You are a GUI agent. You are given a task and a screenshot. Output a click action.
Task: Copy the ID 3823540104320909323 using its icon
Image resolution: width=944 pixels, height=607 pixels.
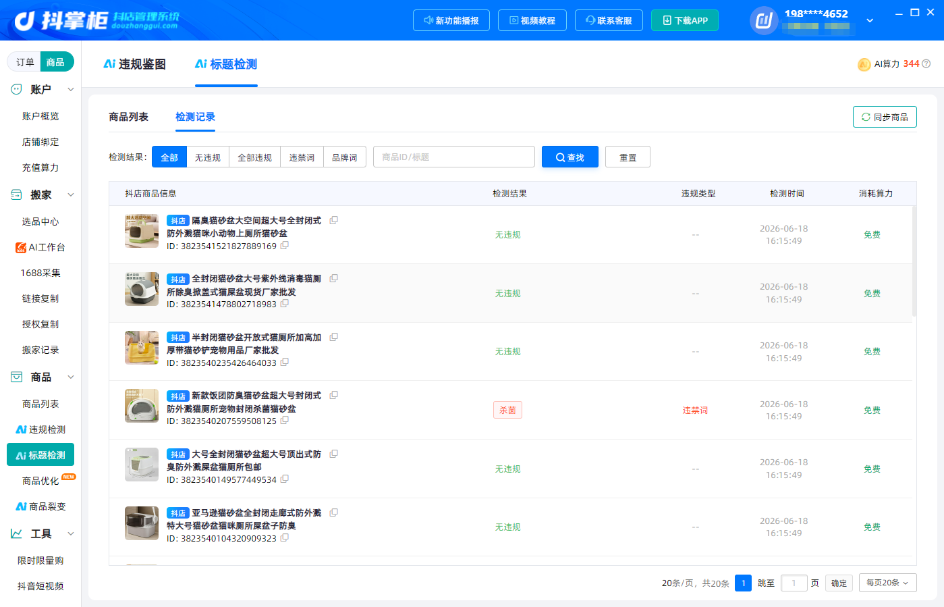coord(285,538)
